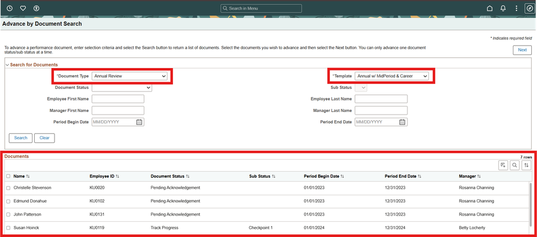Open Favorites heart icon
Viewport: 537px width, 237px height.
click(x=23, y=8)
